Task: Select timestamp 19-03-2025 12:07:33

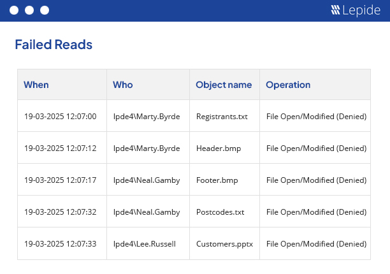Action: click(60, 243)
